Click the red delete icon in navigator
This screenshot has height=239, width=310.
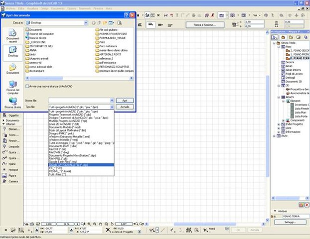pyautogui.click(x=307, y=205)
